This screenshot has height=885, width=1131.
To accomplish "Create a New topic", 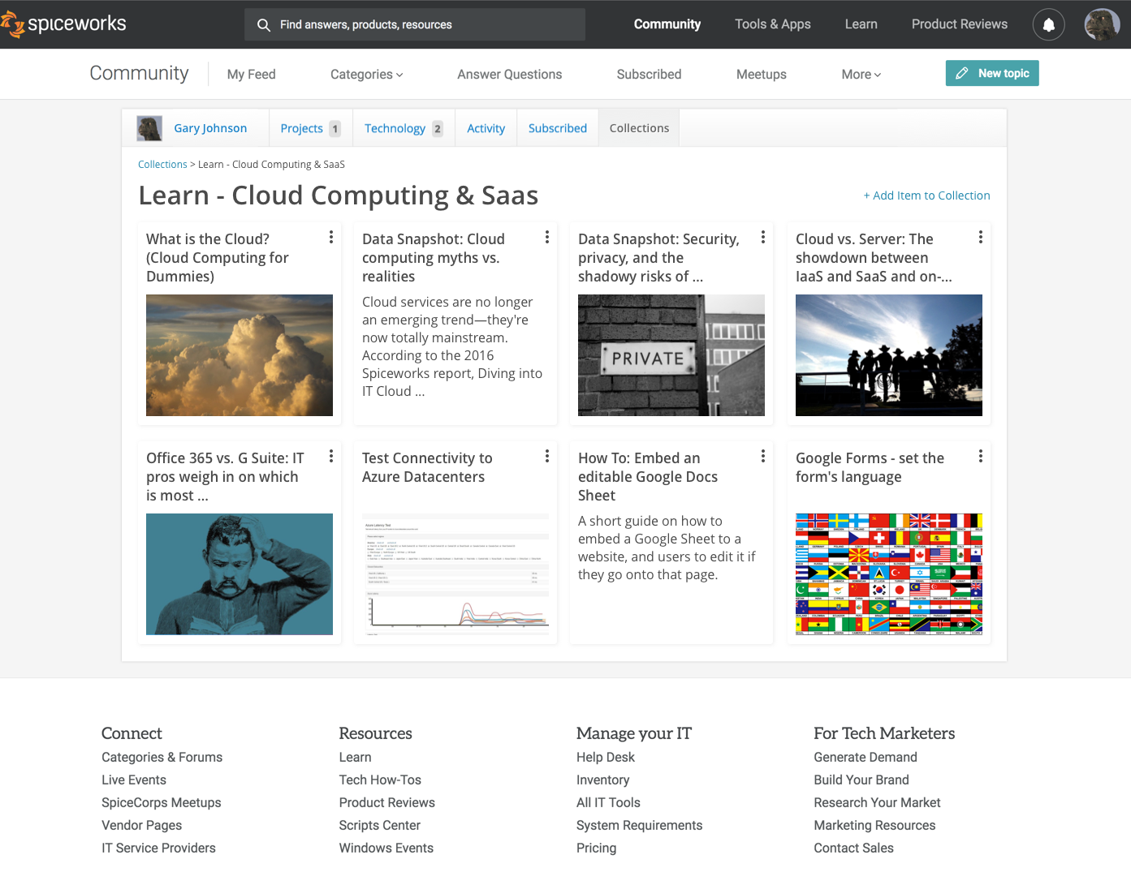I will 992,73.
